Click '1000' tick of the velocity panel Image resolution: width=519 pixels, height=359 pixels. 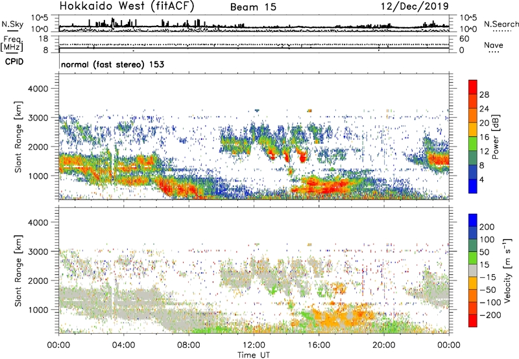(x=38, y=310)
